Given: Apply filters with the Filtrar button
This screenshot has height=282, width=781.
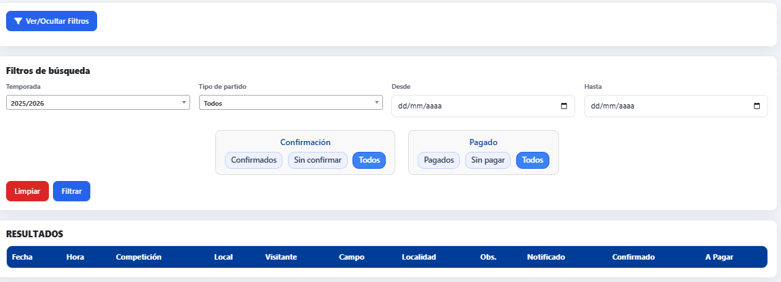Looking at the screenshot, I should [71, 191].
